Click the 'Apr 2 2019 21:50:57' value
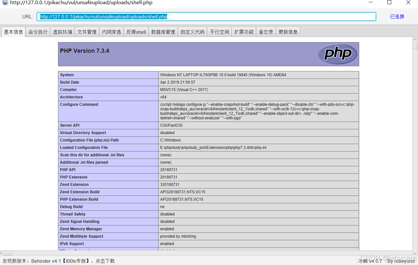The image size is (418, 265). tap(178, 82)
